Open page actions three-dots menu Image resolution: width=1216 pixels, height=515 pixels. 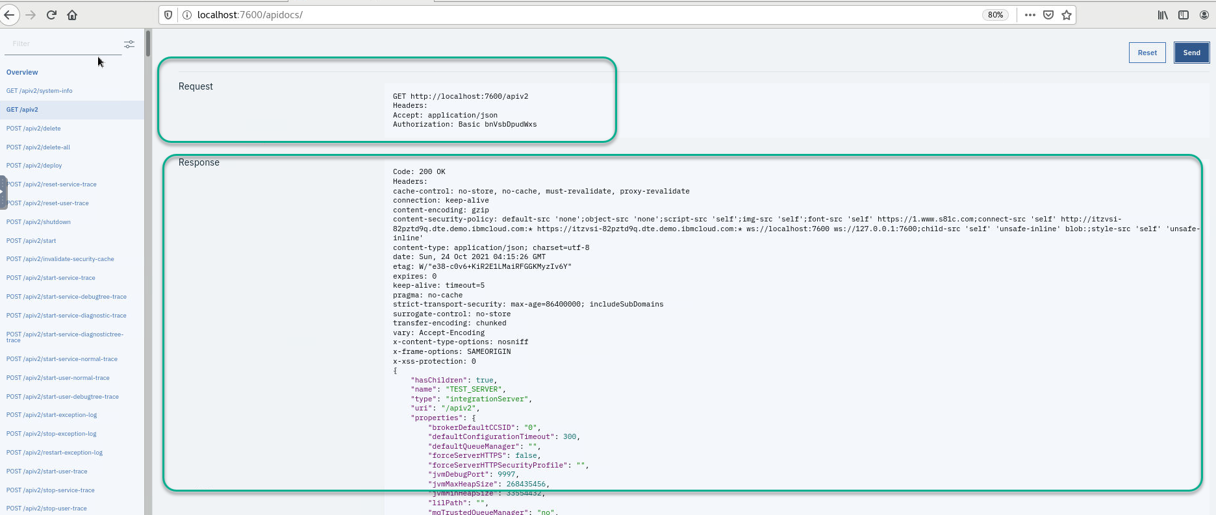[x=1030, y=15]
